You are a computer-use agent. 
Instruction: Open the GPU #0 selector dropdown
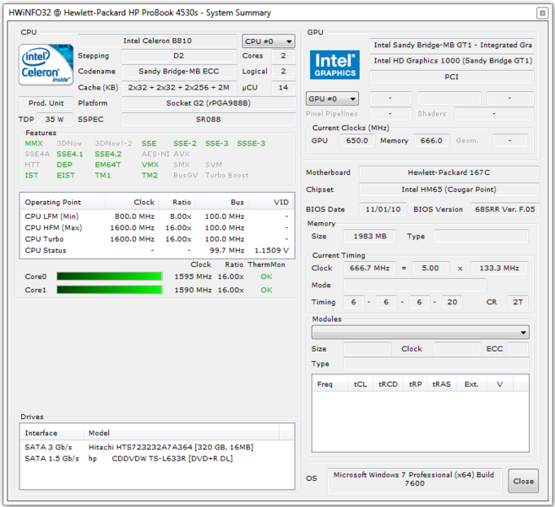(x=332, y=98)
